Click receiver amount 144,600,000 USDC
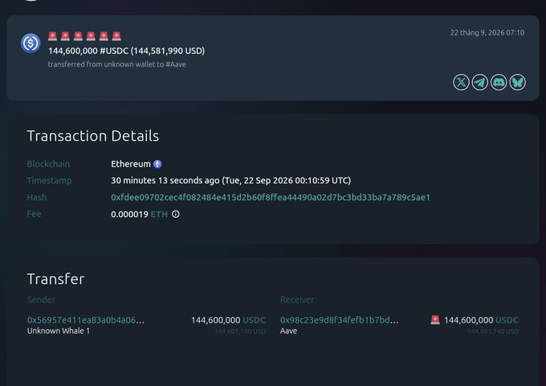Image resolution: width=546 pixels, height=386 pixels. tap(481, 320)
